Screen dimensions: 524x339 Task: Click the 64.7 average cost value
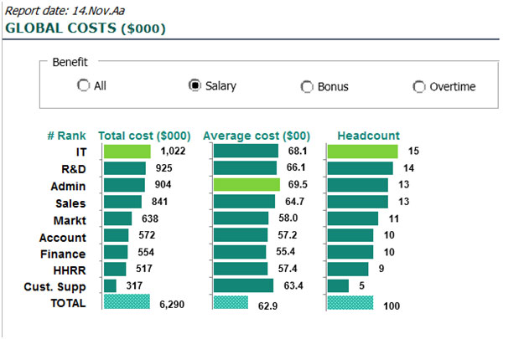click(x=295, y=202)
